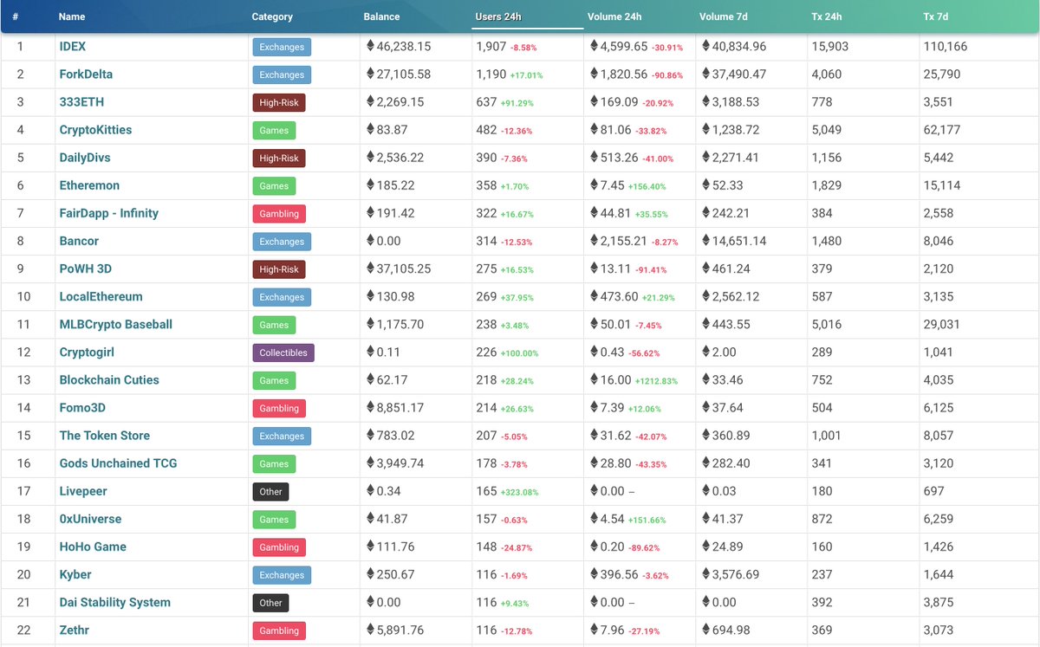Open the CryptoKitties dapp link

click(95, 130)
